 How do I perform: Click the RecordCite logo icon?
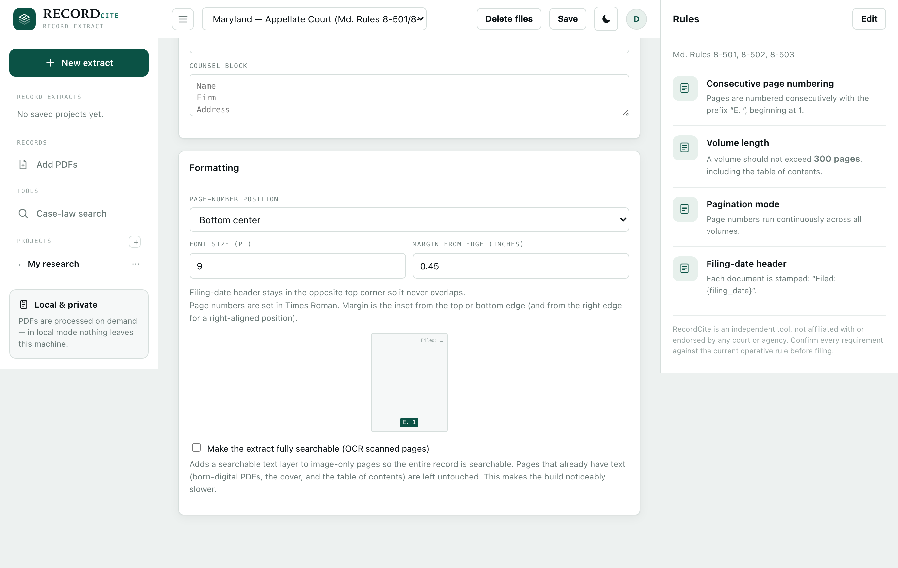24,19
